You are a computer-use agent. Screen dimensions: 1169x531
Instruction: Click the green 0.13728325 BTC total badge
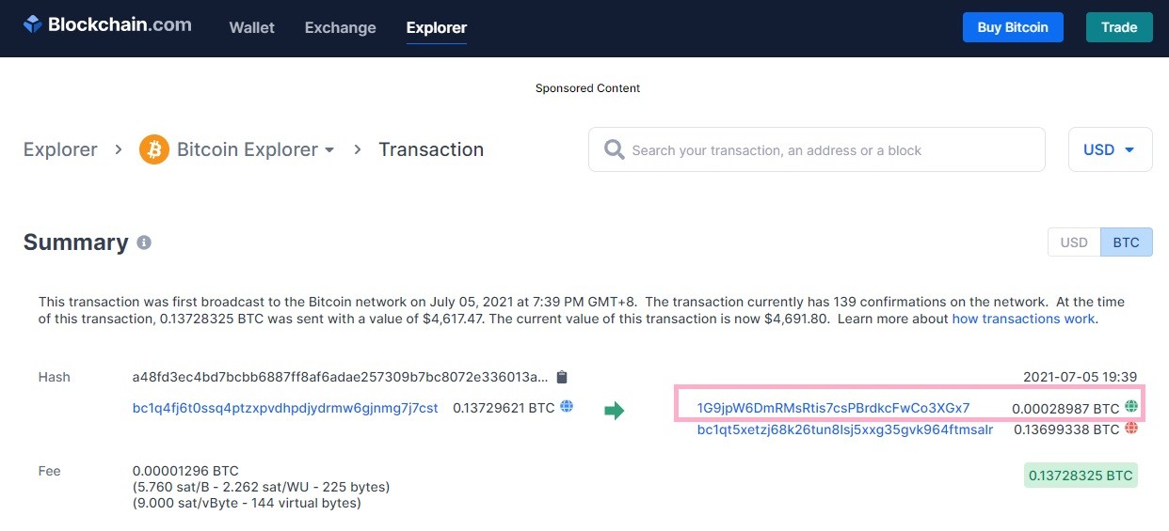tap(1081, 476)
